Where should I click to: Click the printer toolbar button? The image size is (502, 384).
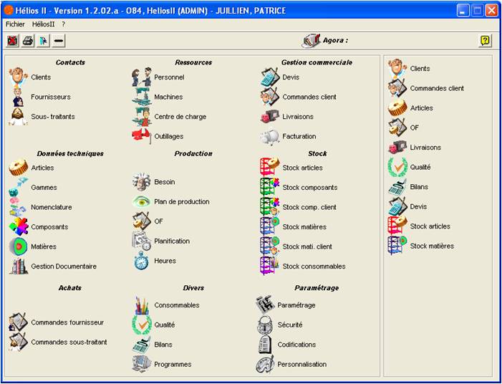coord(28,41)
